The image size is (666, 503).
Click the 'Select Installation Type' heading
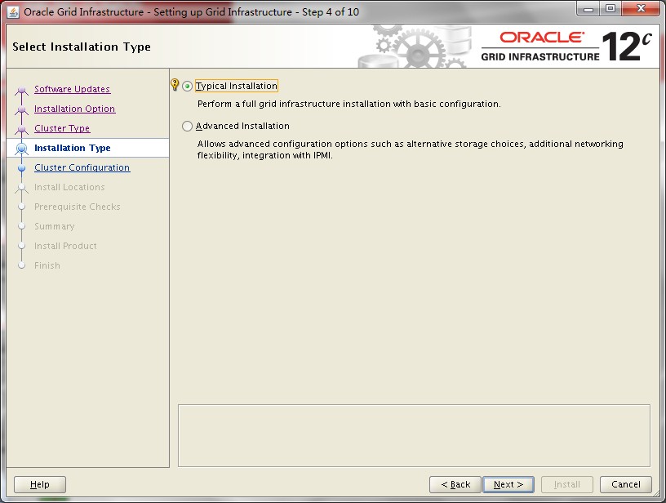click(82, 47)
